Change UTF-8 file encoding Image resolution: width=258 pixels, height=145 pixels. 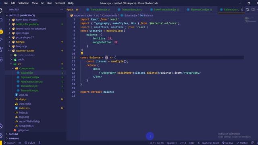[x=183, y=143]
